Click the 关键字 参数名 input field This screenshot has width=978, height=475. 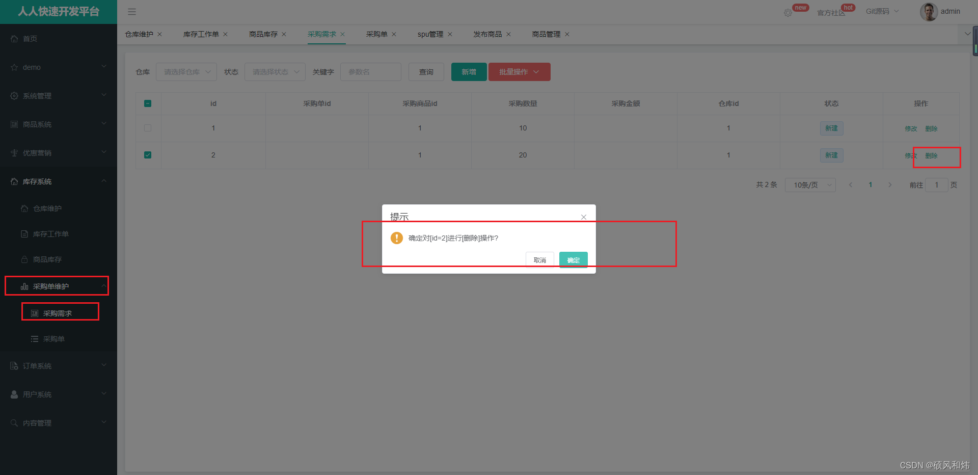coord(371,72)
